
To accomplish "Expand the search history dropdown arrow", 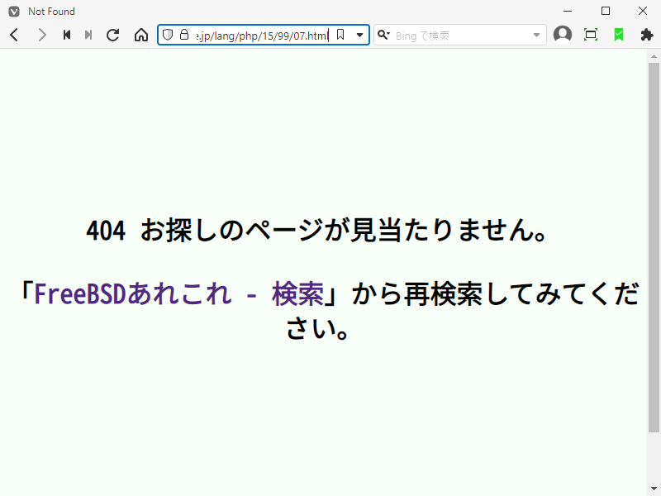I will (536, 35).
